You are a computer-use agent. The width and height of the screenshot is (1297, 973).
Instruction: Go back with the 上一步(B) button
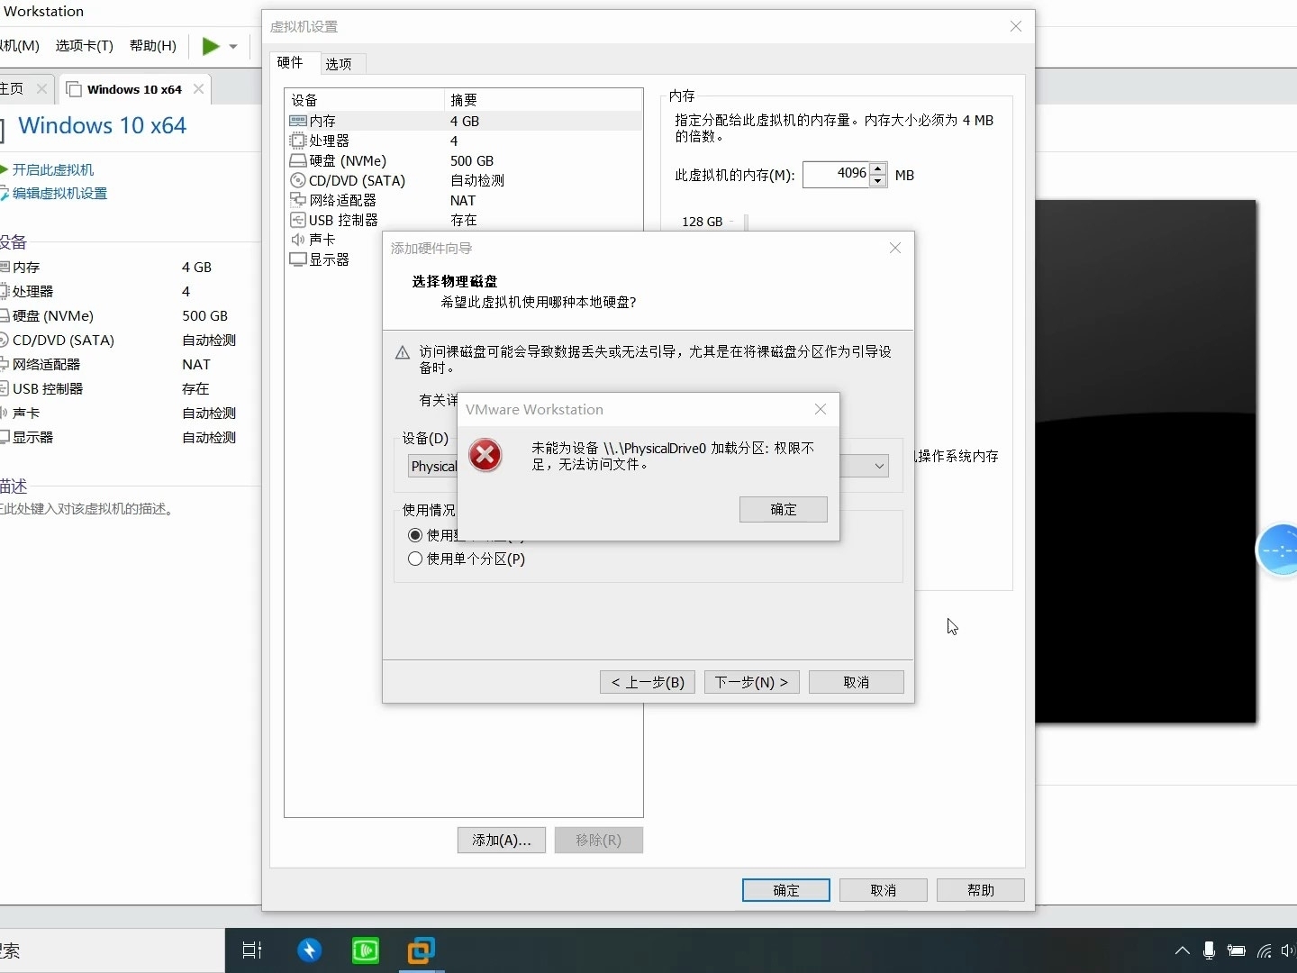coord(648,682)
